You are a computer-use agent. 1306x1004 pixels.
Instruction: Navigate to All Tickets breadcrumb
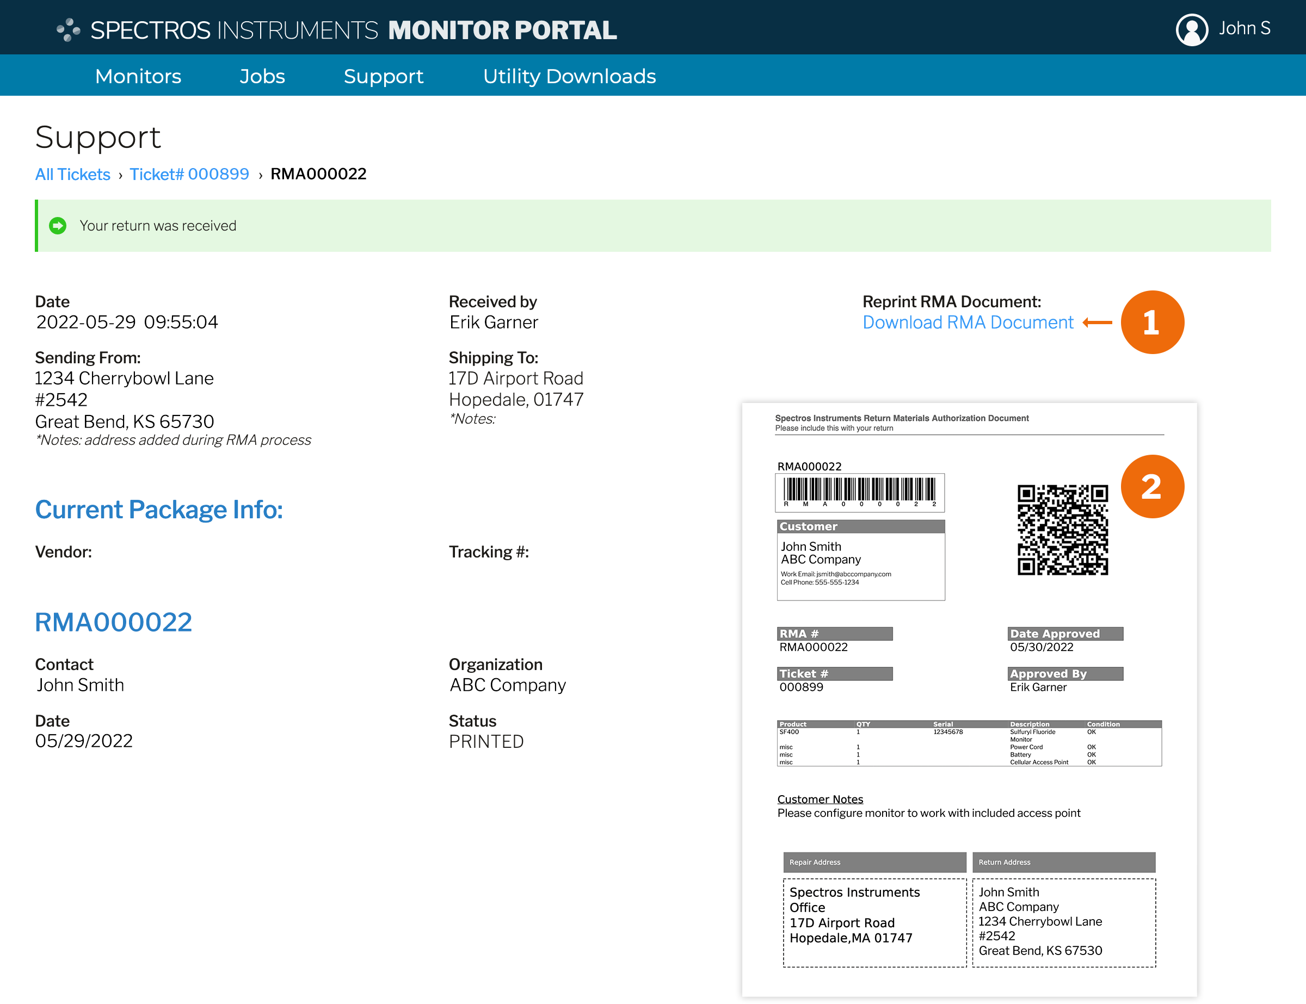(x=72, y=174)
